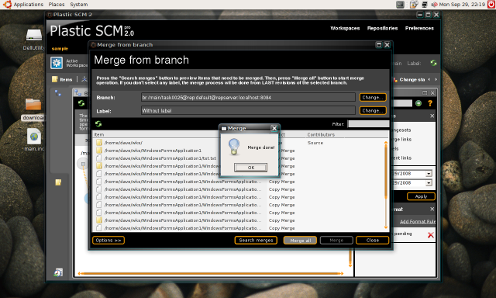
Task: Click the green refresh icon above the item list
Action: (x=98, y=124)
